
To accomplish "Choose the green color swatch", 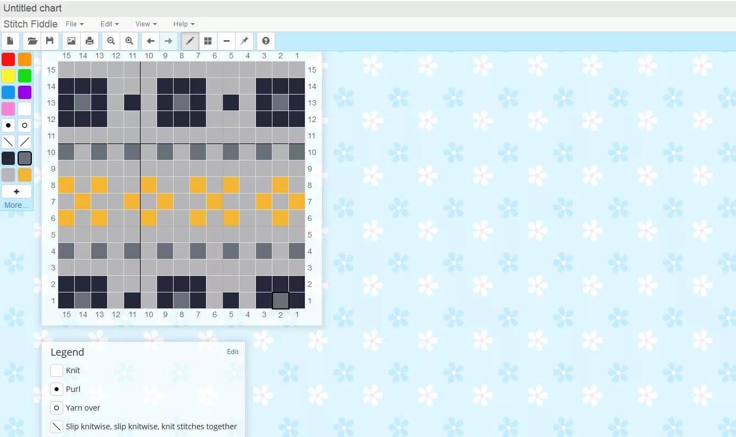I will tap(25, 76).
